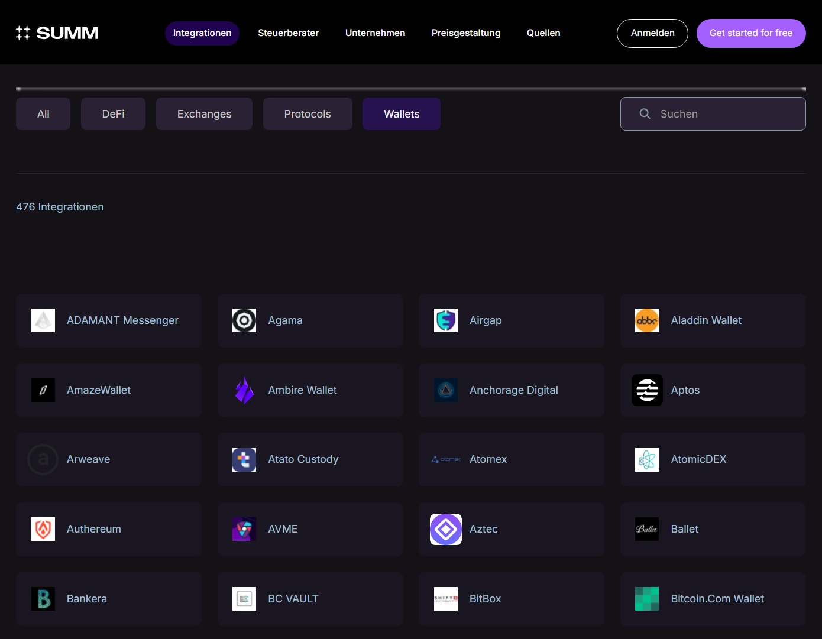
Task: Open the Integrationen nav item
Action: [202, 33]
